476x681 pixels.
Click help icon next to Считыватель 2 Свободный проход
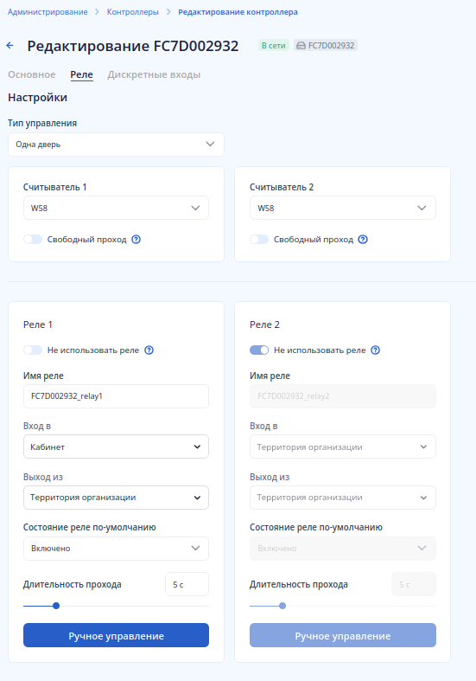(363, 240)
